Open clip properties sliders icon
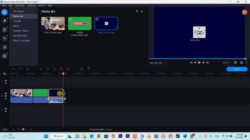 tap(68, 69)
